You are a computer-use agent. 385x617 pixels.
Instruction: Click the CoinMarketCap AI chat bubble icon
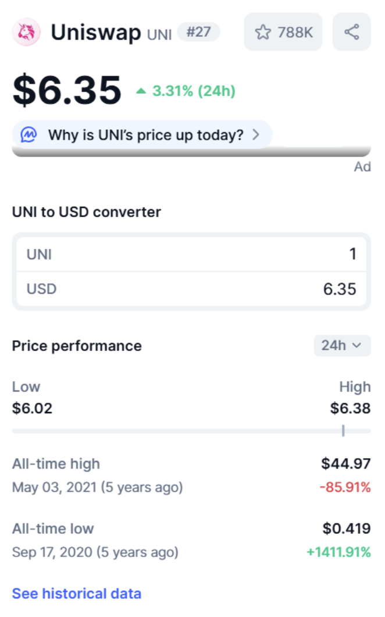[28, 136]
